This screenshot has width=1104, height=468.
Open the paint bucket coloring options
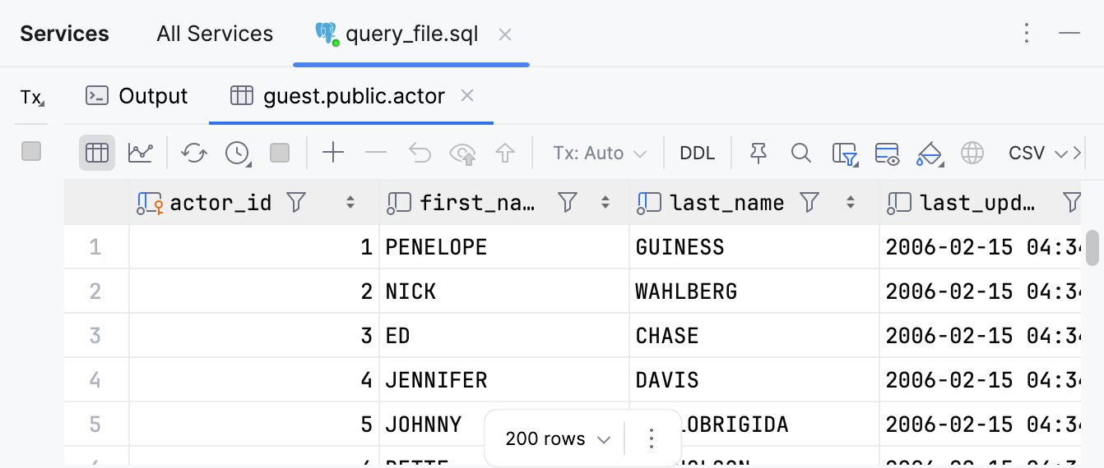point(929,153)
